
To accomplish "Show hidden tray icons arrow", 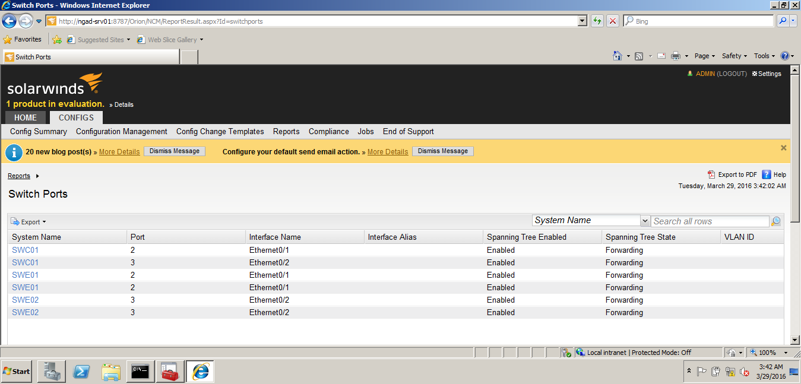I will pos(689,371).
